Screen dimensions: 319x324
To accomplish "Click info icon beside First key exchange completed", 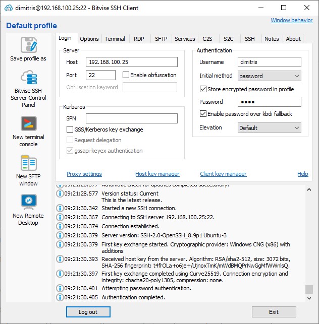I will coord(60,274).
